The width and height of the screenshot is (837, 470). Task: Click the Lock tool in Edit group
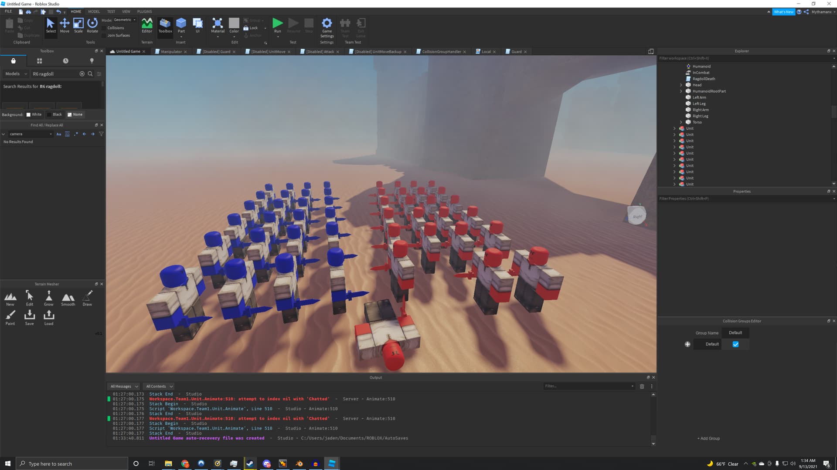(251, 28)
